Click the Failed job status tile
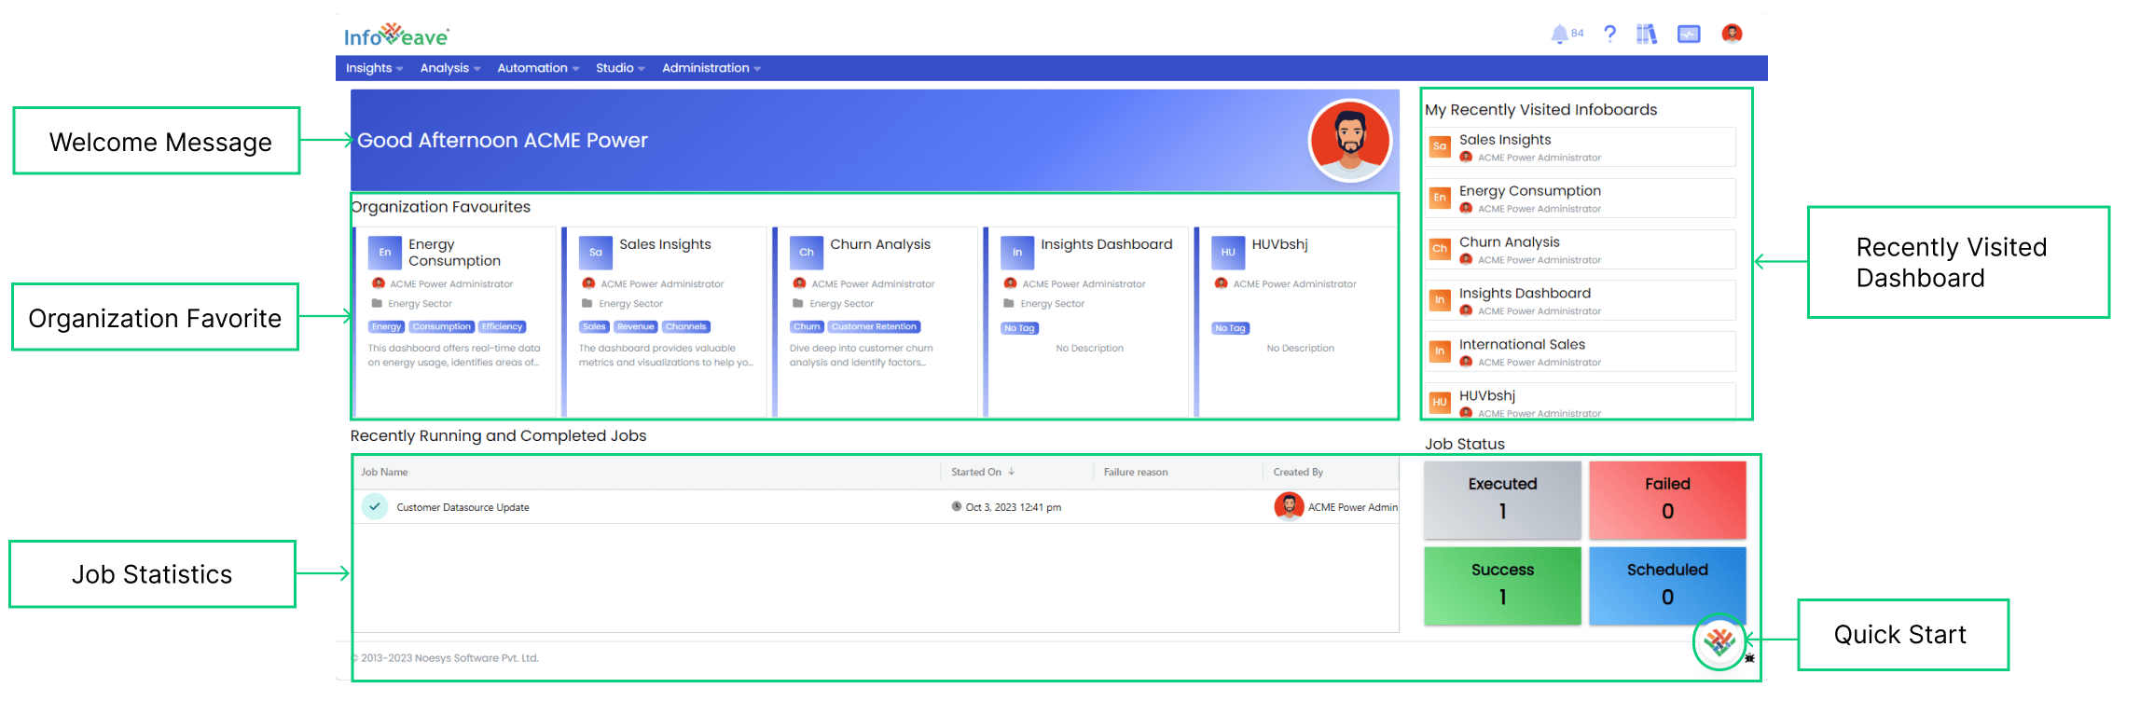Image resolution: width=2154 pixels, height=702 pixels. click(x=1667, y=500)
